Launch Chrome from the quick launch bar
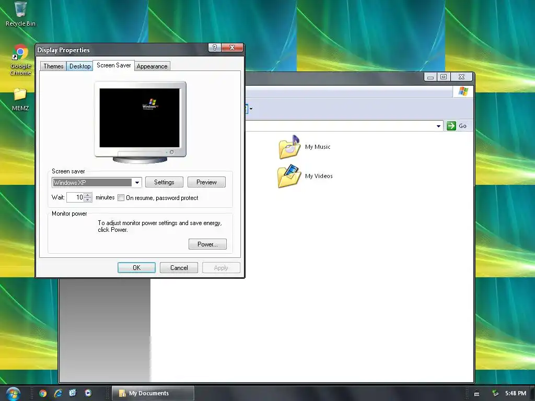 coord(43,393)
